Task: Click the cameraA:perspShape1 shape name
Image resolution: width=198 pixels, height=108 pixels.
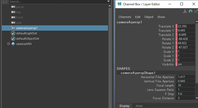Action: (138, 73)
